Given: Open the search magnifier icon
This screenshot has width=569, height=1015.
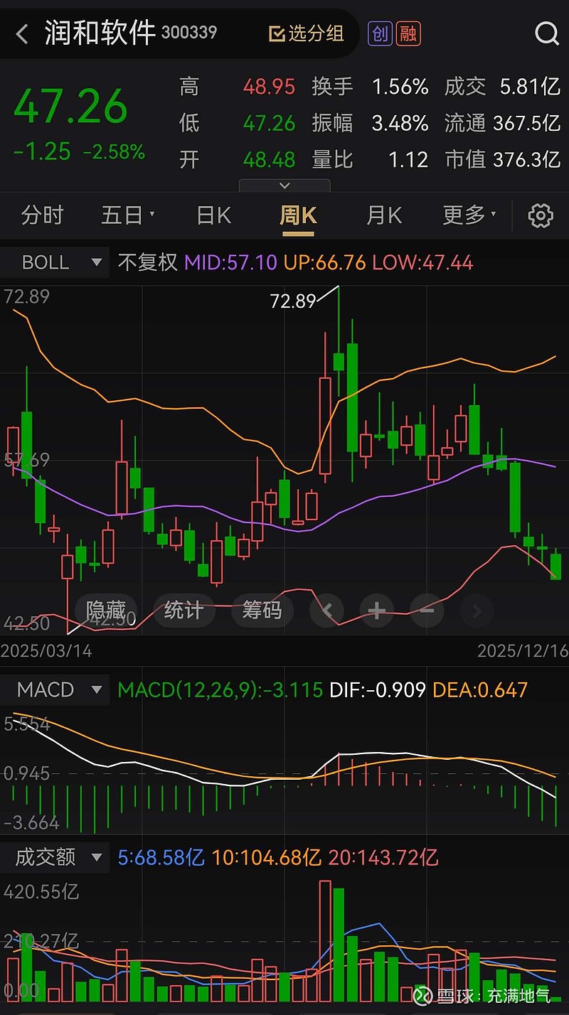Looking at the screenshot, I should click(546, 33).
